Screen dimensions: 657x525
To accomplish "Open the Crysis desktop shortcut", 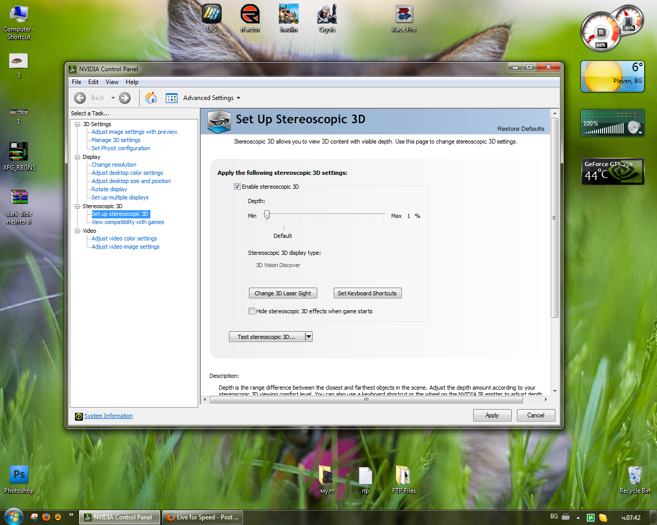I will (x=327, y=18).
